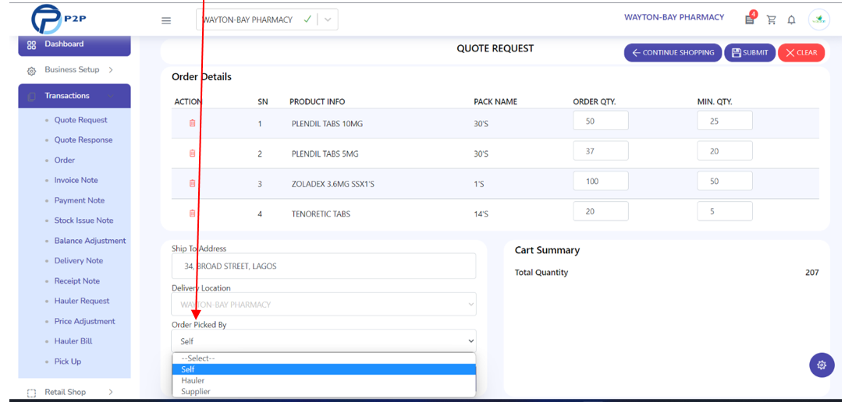Open the hamburger menu icon
The width and height of the screenshot is (852, 402).
coord(166,20)
